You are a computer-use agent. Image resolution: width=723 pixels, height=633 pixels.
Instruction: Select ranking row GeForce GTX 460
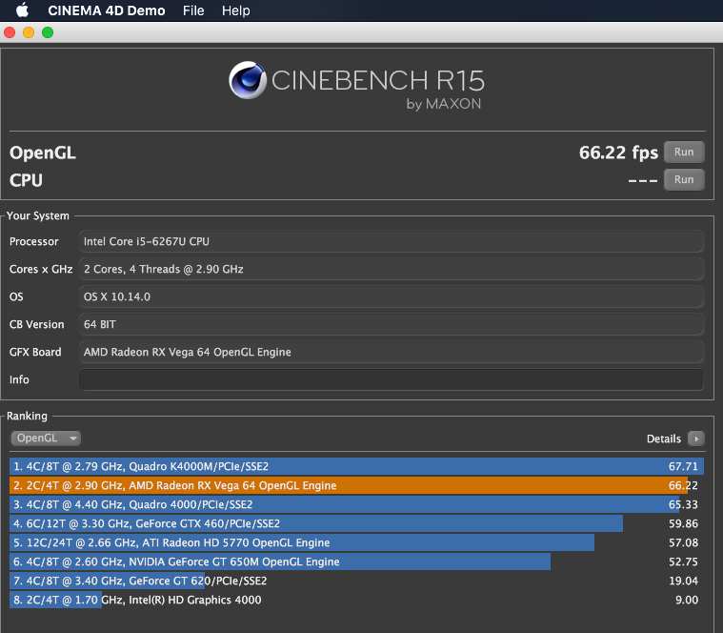coord(356,523)
